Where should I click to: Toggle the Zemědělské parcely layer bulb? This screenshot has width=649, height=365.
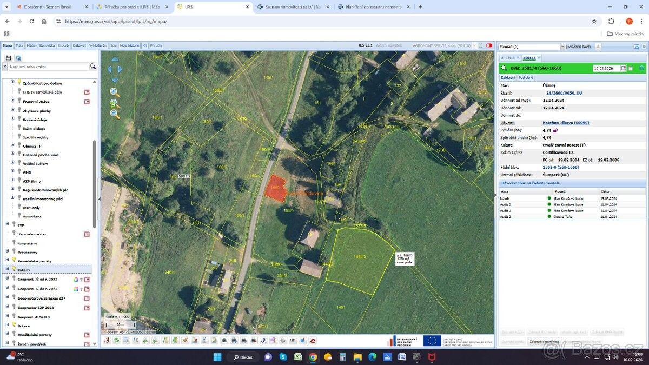(14, 260)
